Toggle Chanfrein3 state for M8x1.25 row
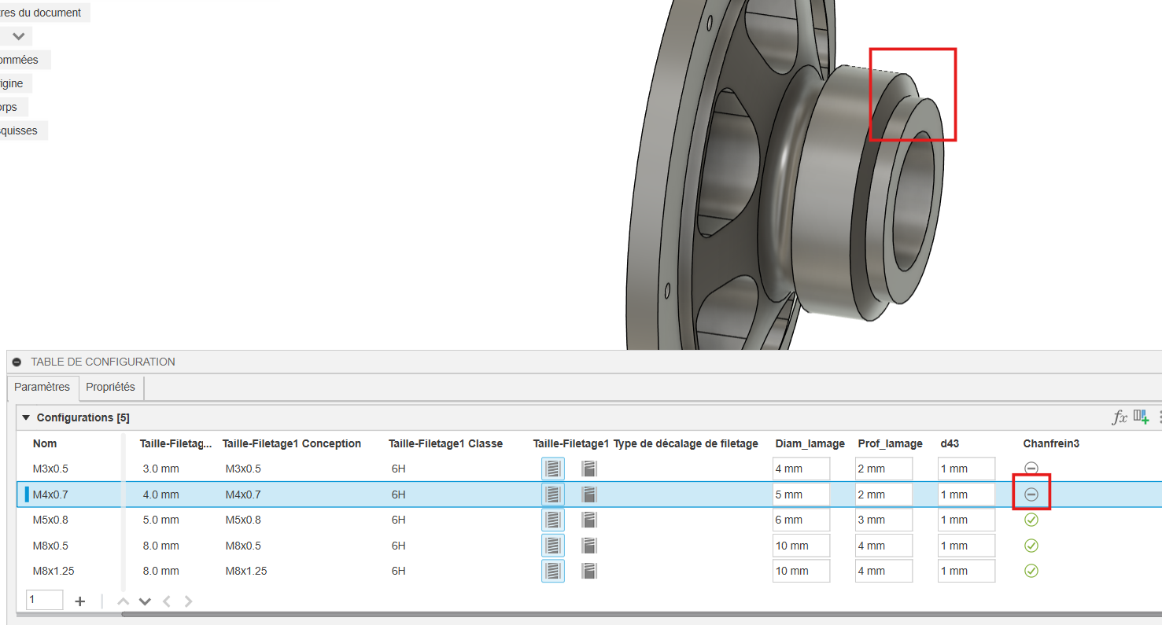This screenshot has height=625, width=1162. (1031, 571)
